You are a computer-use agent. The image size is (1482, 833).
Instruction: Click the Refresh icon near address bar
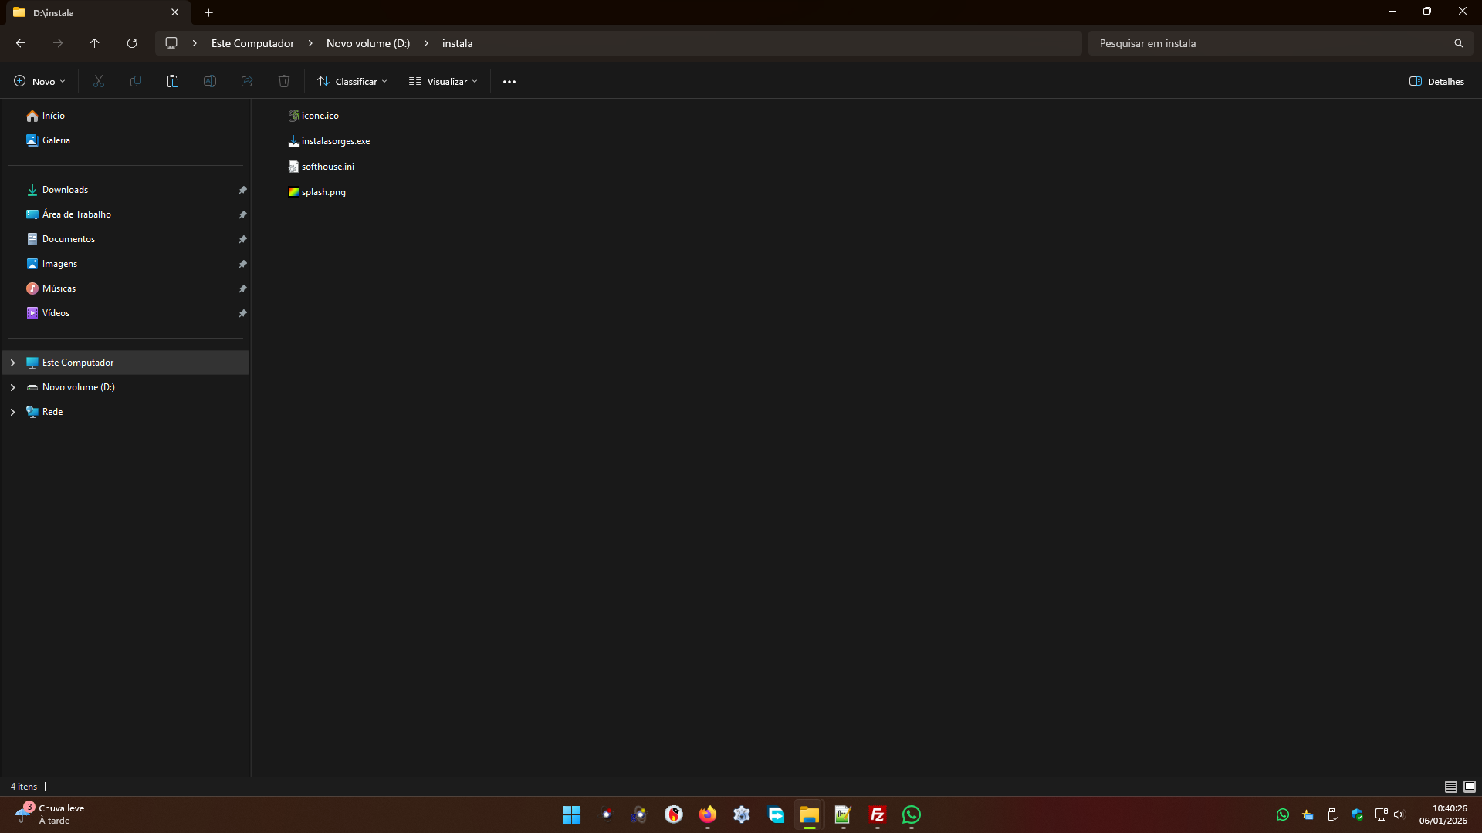(x=132, y=43)
